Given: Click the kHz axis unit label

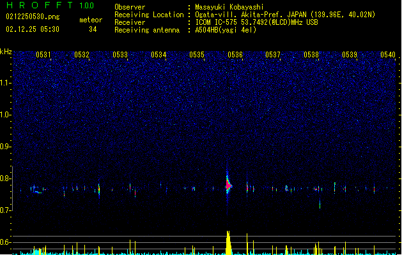Looking at the screenshot, I should (x=6, y=52).
